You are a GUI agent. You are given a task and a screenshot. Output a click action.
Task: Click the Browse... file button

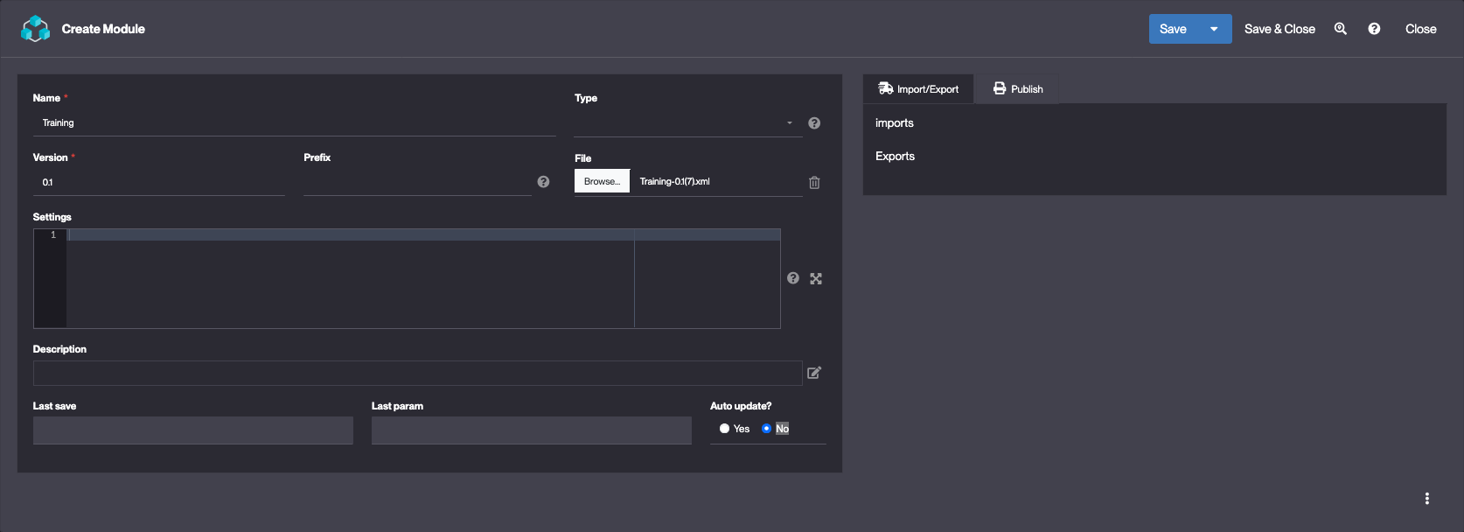[x=602, y=181]
